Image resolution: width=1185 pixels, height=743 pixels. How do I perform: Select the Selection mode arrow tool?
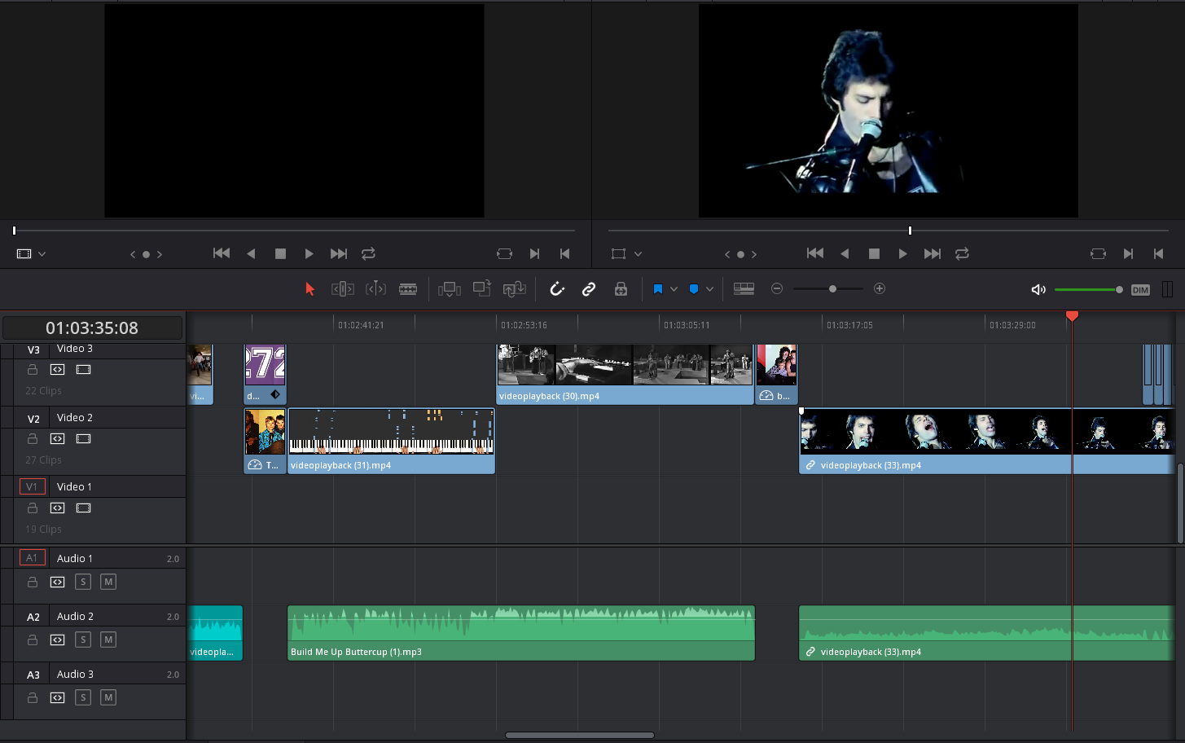click(310, 288)
